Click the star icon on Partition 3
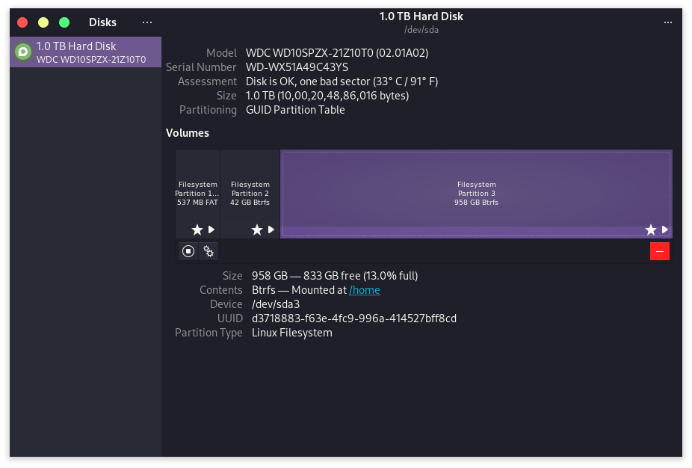 click(650, 230)
